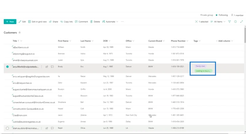
Task: Open the All Items view dropdown
Action: coord(218,22)
